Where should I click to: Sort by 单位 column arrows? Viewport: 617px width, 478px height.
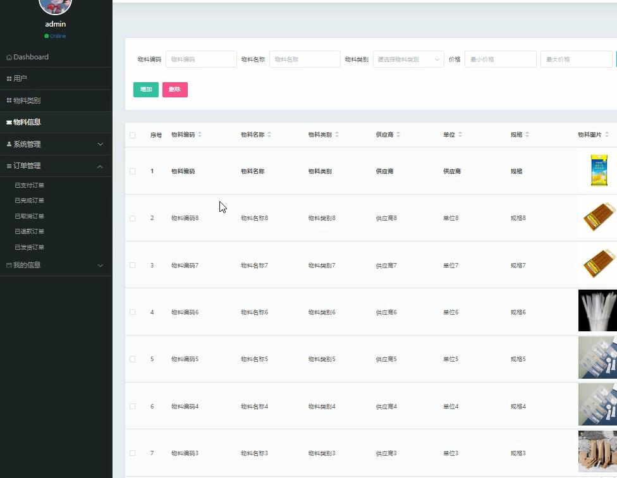click(460, 135)
